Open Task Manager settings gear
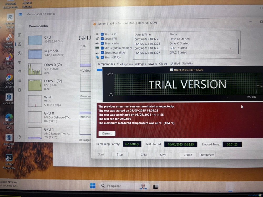Viewport: 263px width, 197px height. click(x=19, y=137)
